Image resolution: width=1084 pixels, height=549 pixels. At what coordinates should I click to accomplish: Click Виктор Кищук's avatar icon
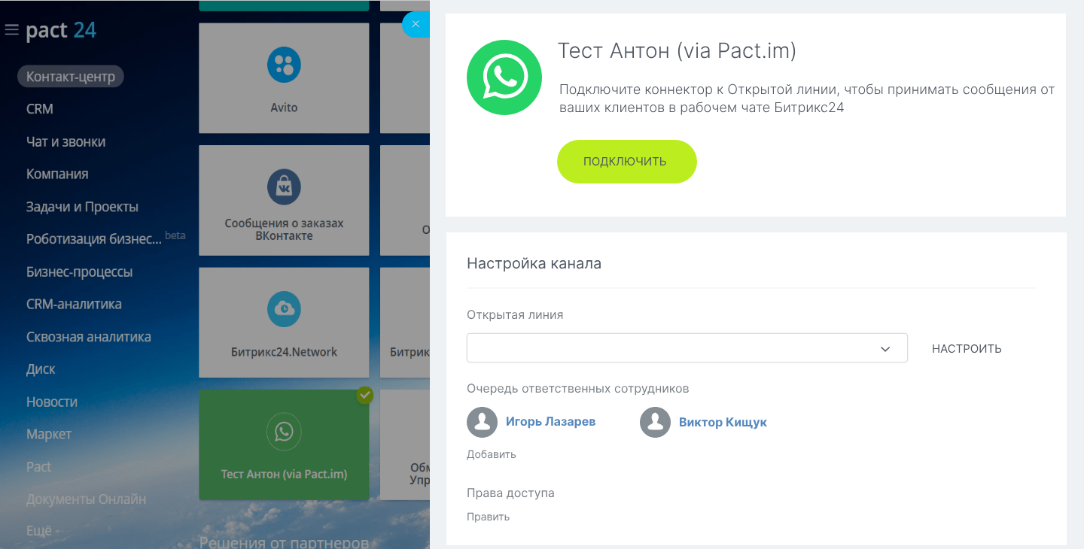click(655, 423)
